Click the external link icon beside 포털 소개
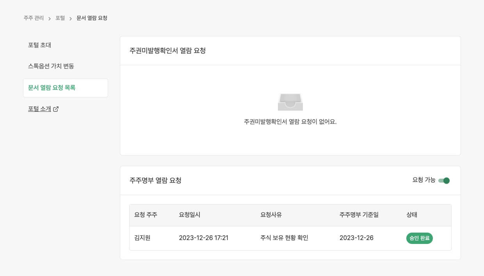 point(56,109)
